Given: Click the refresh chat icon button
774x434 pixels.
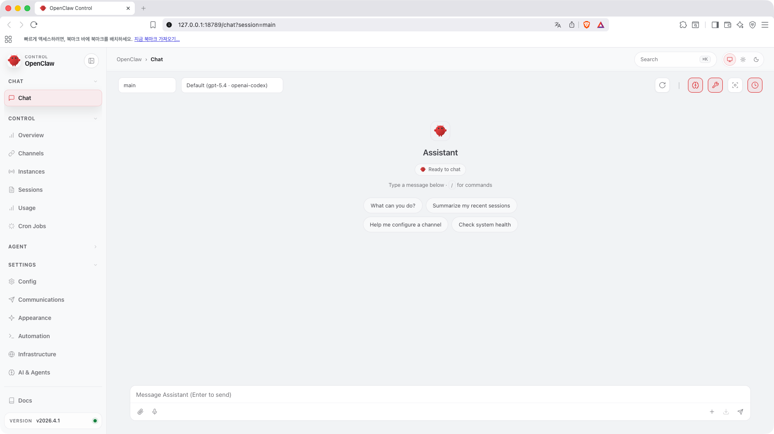Looking at the screenshot, I should coord(662,85).
